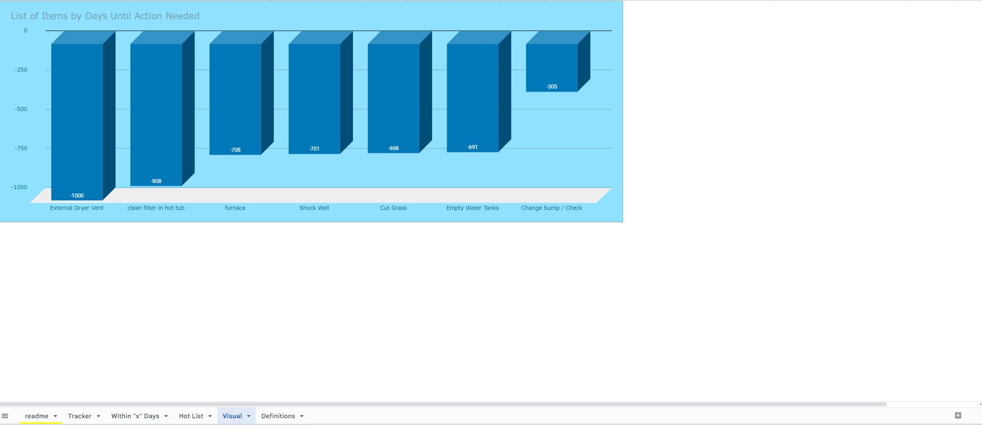Viewport: 982px width, 425px height.
Task: Open the Hot List tab menu arrow
Action: pos(210,416)
